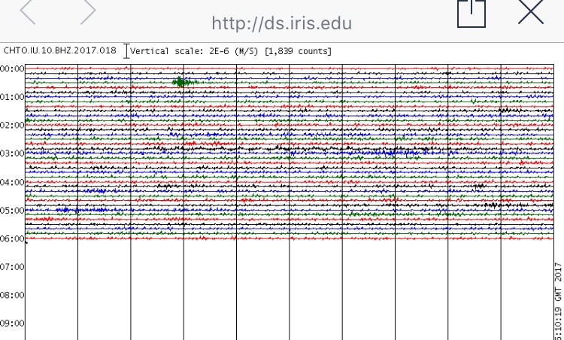Select the 02:00 time label
This screenshot has height=340, width=564.
12,125
